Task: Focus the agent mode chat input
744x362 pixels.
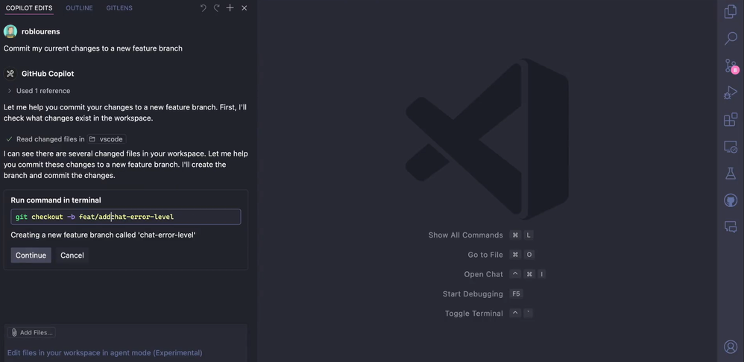Action: coord(126,352)
